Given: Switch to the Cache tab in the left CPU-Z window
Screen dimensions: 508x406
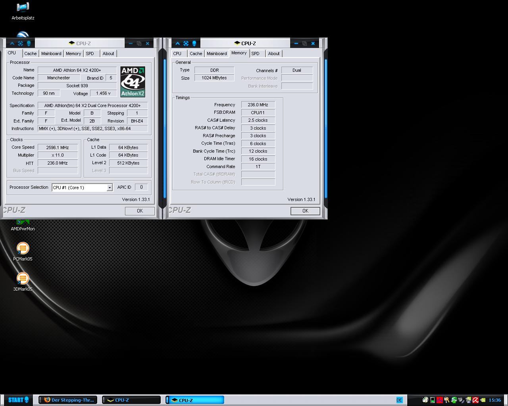Looking at the screenshot, I should (x=30, y=54).
